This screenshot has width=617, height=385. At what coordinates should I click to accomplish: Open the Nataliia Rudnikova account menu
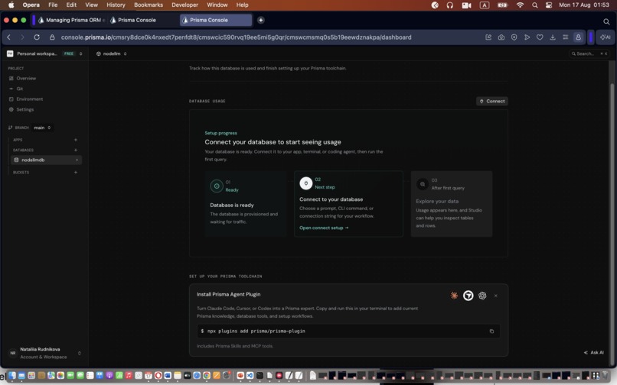click(44, 353)
